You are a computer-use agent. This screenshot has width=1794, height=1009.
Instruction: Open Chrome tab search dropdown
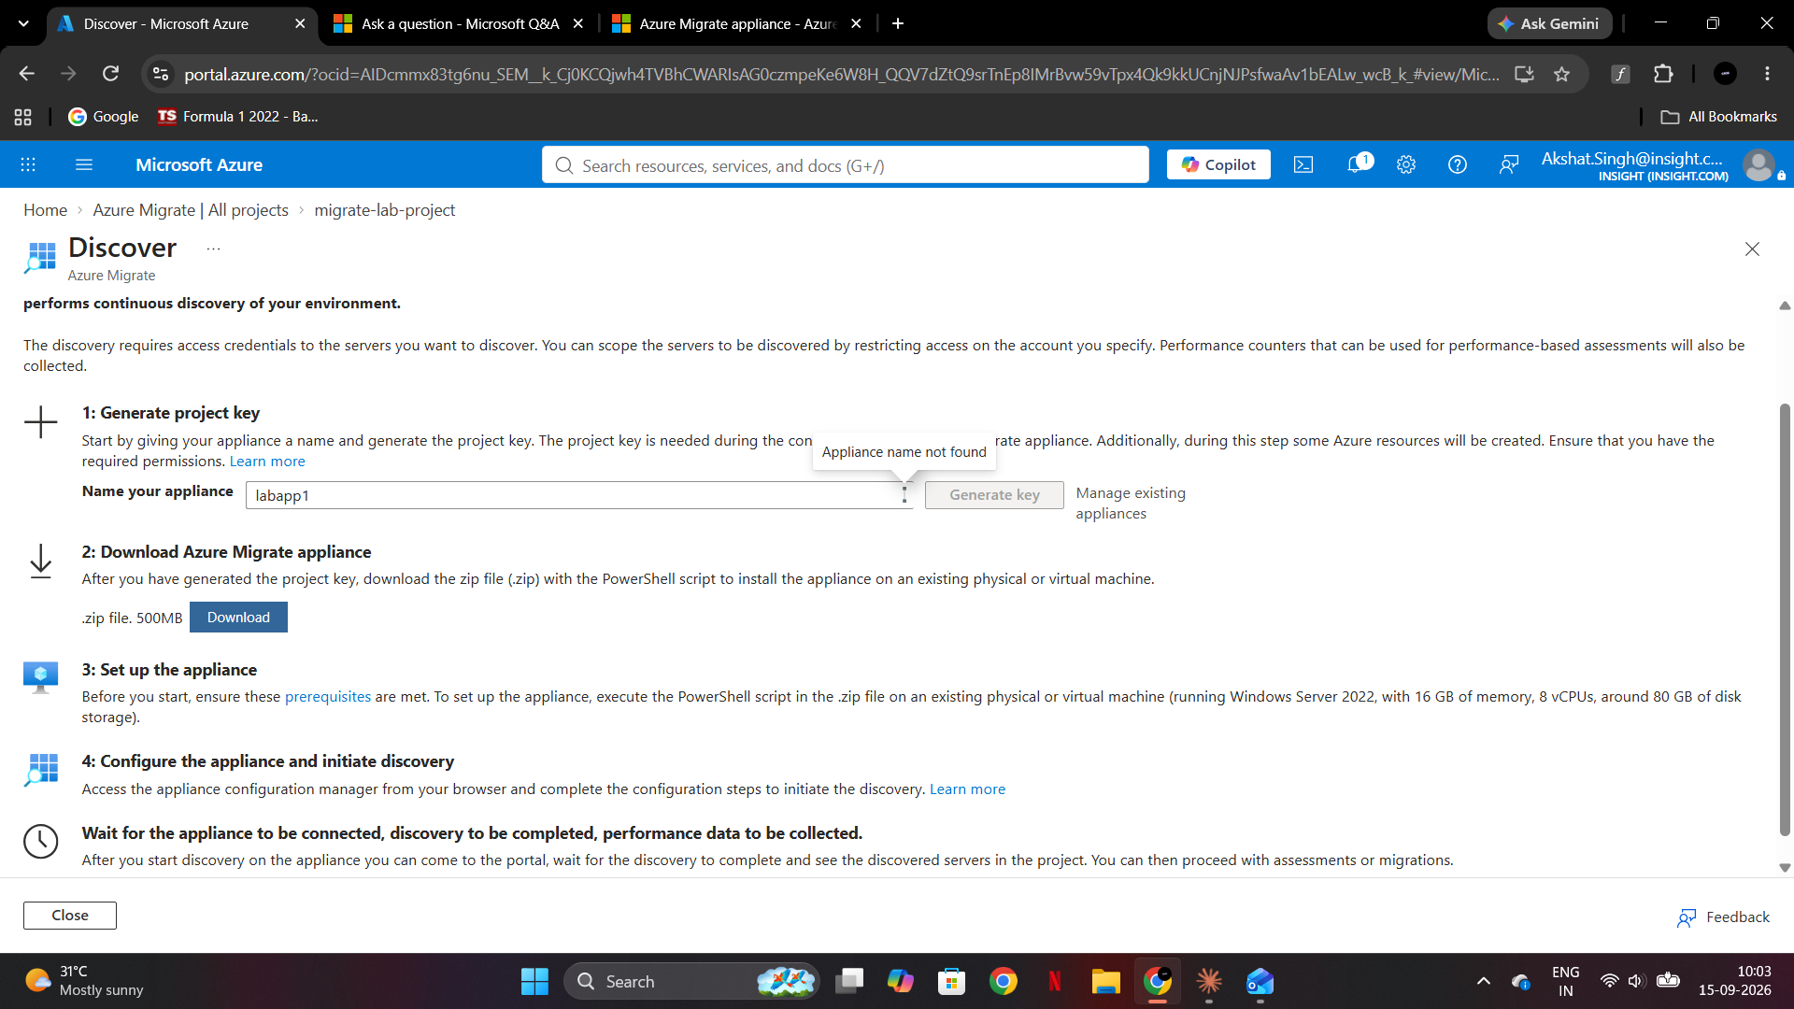pos(23,23)
